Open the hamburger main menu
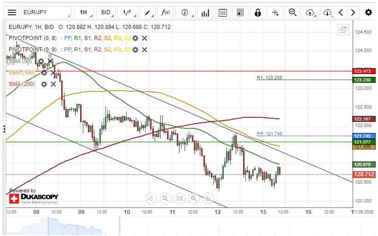 pyautogui.click(x=12, y=12)
